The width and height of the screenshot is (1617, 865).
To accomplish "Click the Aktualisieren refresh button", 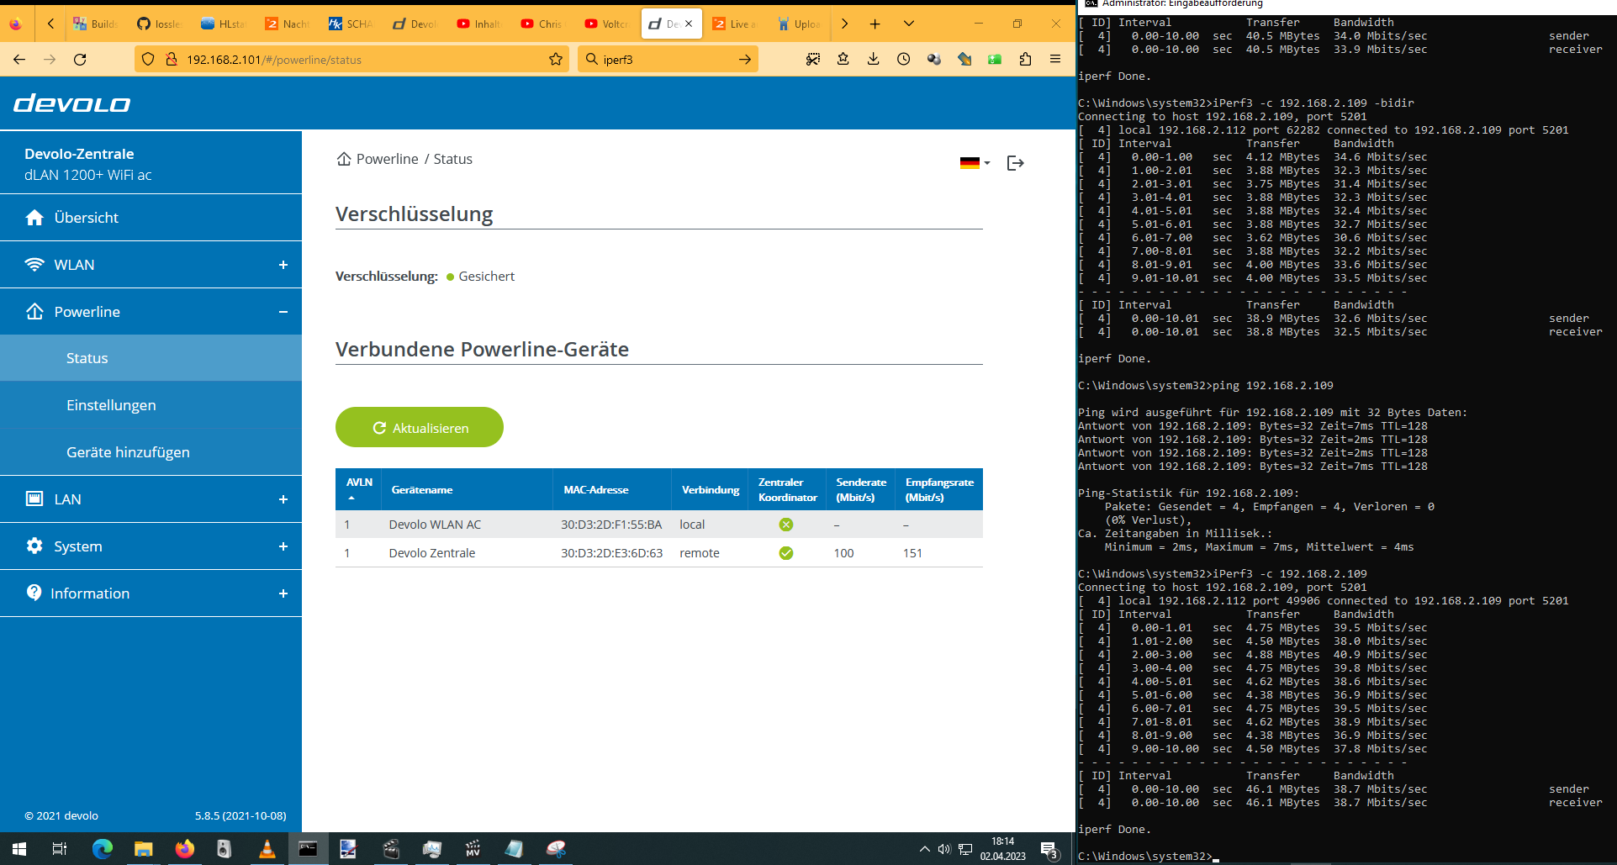I will pos(420,428).
